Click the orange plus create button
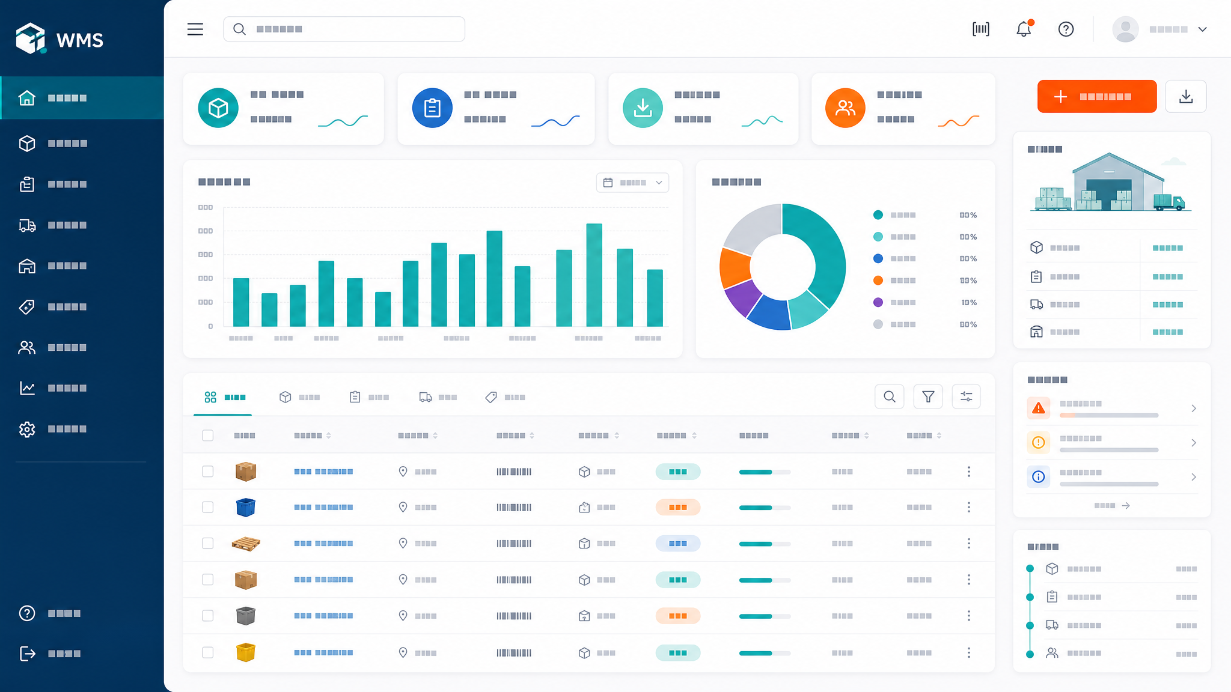Viewport: 1231px width, 692px height. coord(1097,96)
